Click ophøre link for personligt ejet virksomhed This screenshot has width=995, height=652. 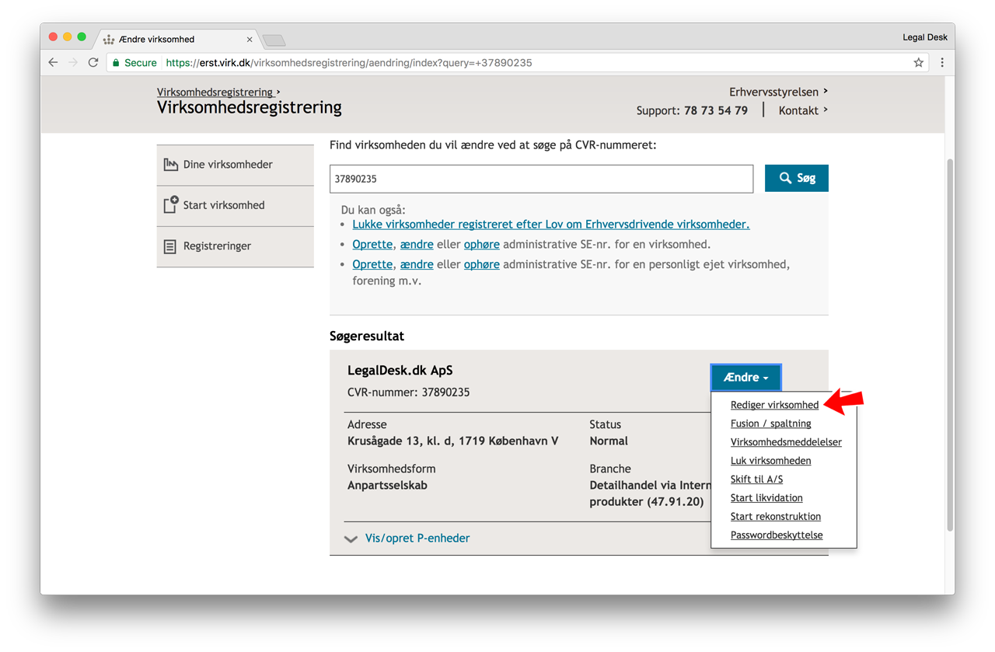tap(481, 264)
